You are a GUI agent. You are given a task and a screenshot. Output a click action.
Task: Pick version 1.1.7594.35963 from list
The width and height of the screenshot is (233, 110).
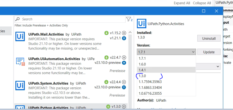tap(150, 82)
